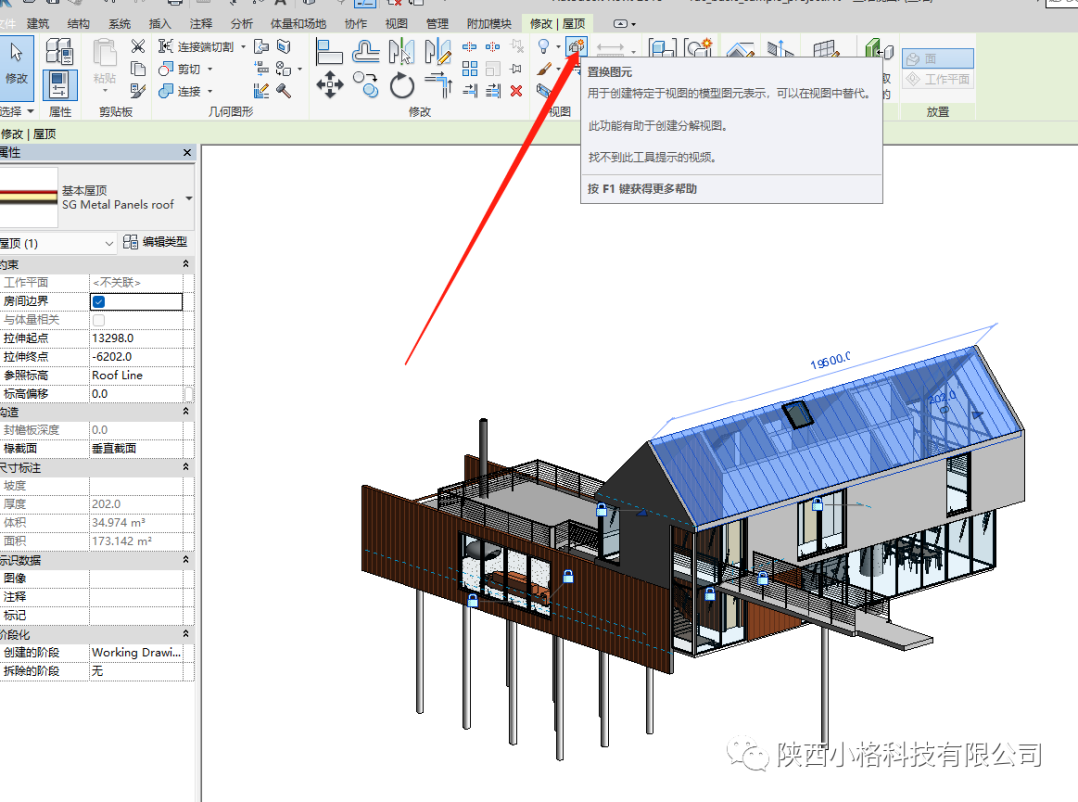Image resolution: width=1078 pixels, height=802 pixels.
Task: Select Mirror - Pick Axis tool
Action: [401, 52]
